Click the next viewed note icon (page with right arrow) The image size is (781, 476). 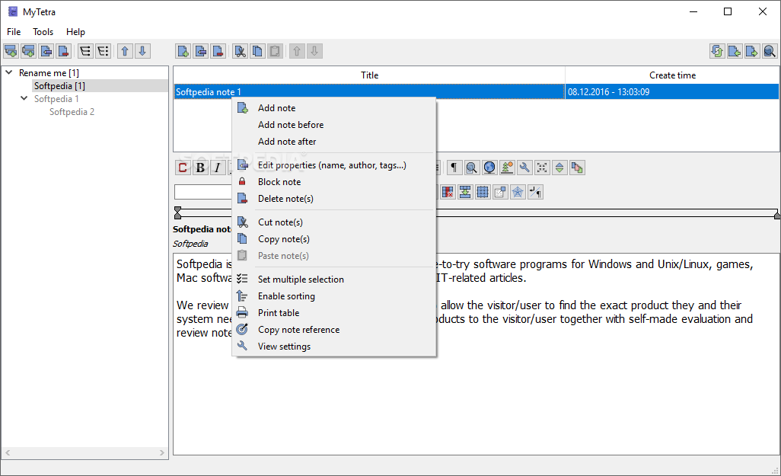[x=752, y=51]
